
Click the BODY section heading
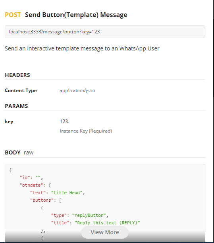pyautogui.click(x=13, y=152)
